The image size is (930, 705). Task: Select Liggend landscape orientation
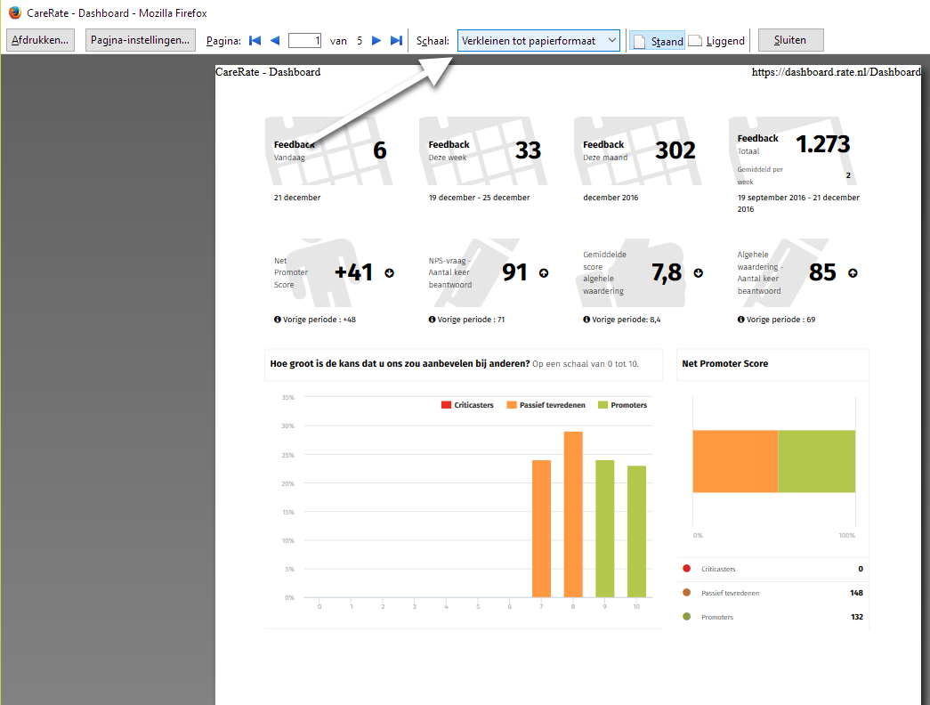(x=716, y=41)
